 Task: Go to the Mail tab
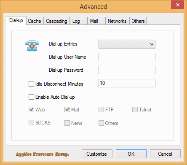96,21
